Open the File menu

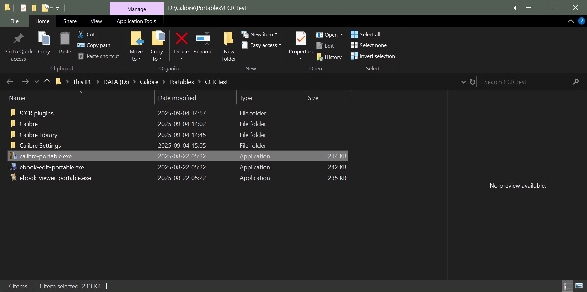click(14, 21)
